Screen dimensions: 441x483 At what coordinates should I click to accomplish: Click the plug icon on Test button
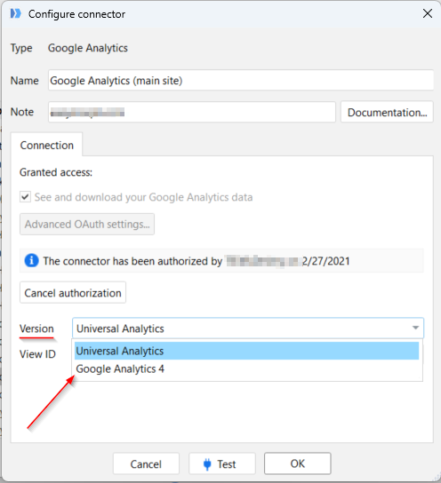tap(207, 463)
